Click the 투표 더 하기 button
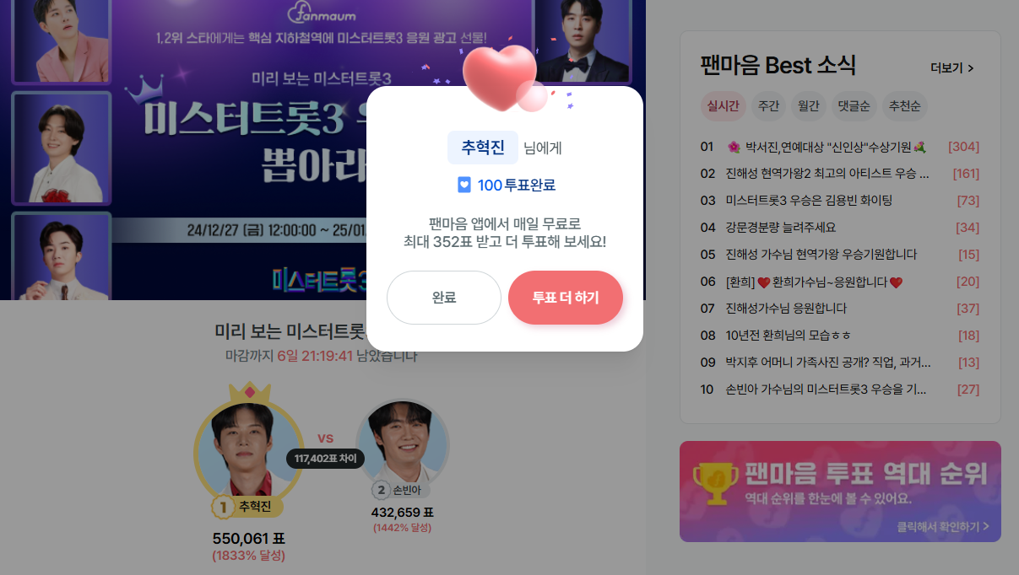1019x575 pixels. [566, 298]
